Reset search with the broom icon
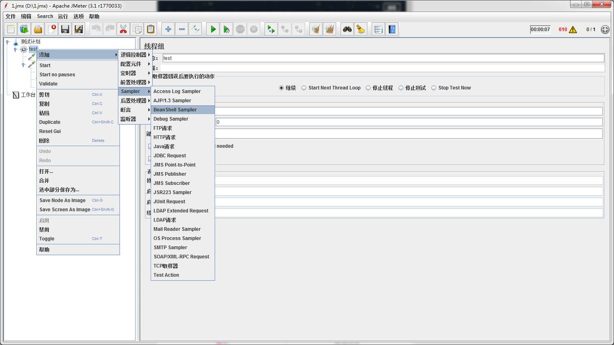 [361, 29]
